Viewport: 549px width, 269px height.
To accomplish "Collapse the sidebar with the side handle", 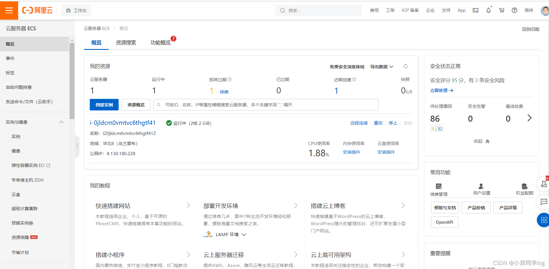I will (77, 146).
